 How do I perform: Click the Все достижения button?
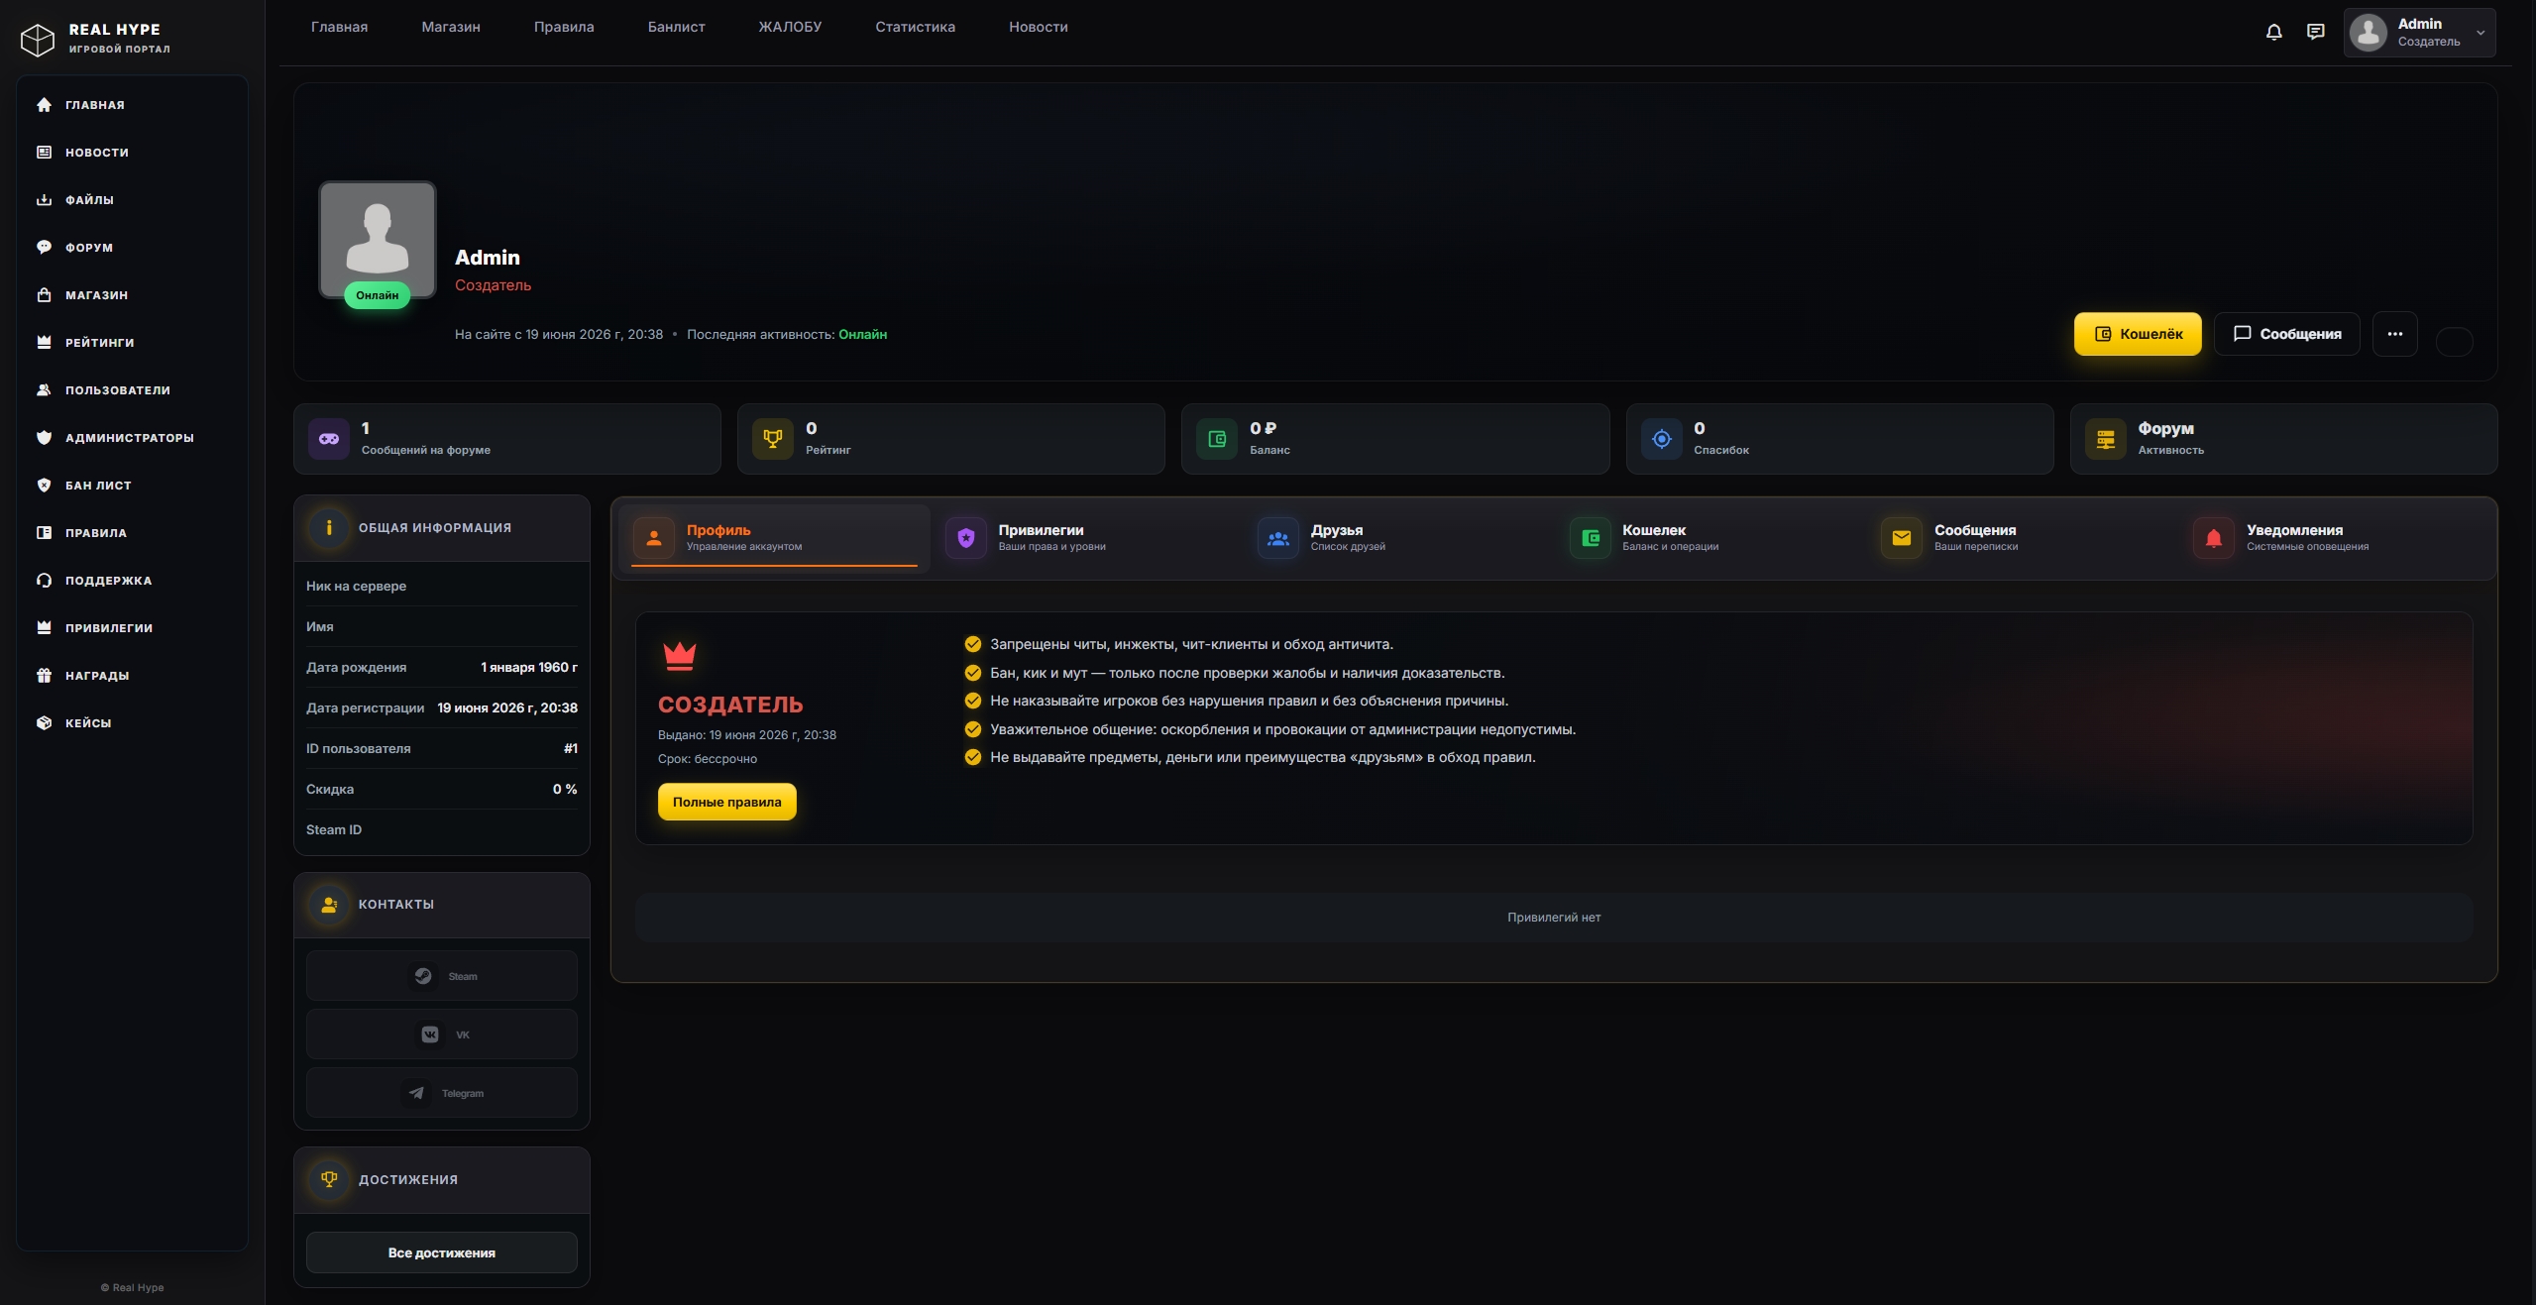point(442,1252)
